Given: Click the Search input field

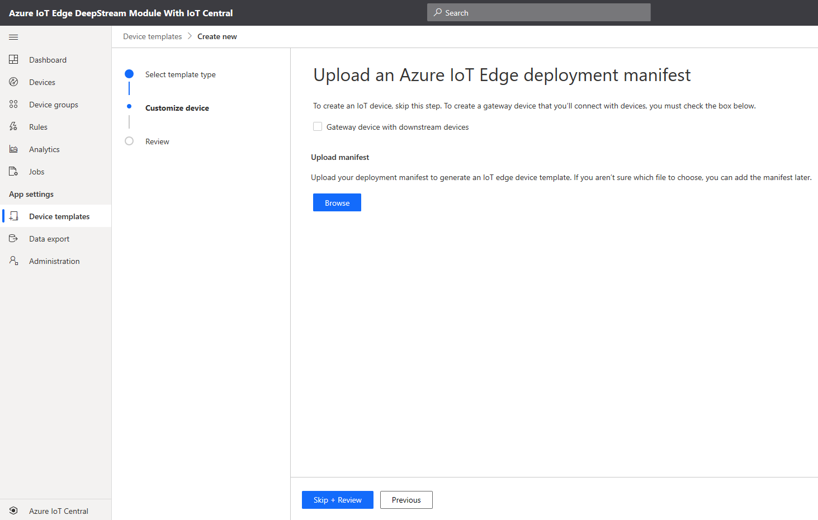Looking at the screenshot, I should 539,12.
